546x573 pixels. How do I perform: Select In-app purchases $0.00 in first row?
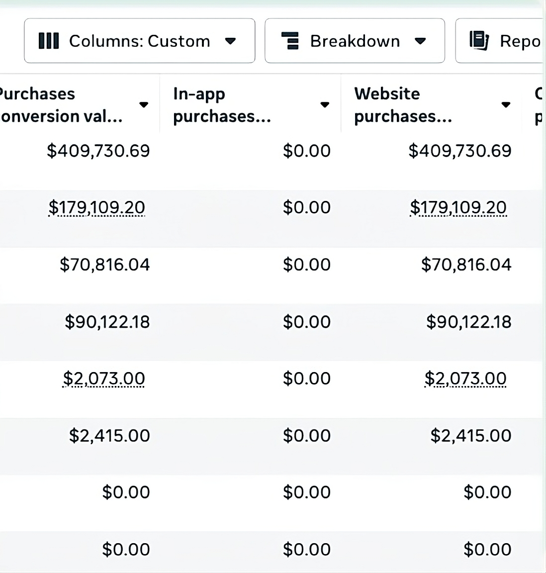306,151
